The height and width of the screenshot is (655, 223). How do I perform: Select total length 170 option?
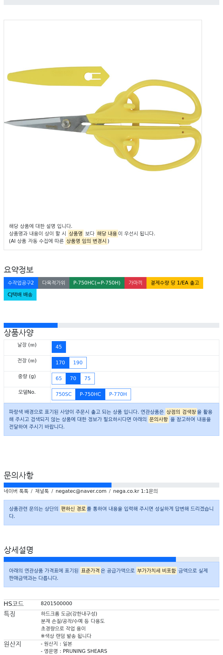(60, 363)
